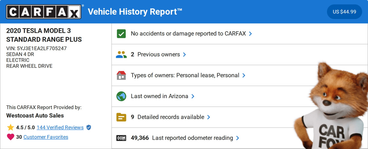Open the 144 Verified Reviews link
The image size is (368, 149).
60,128
